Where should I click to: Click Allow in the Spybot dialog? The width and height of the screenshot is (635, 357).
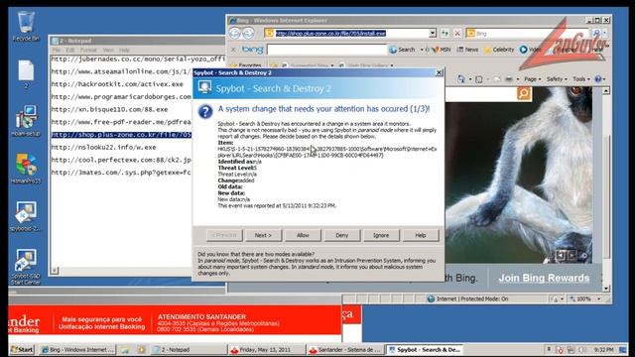click(303, 235)
